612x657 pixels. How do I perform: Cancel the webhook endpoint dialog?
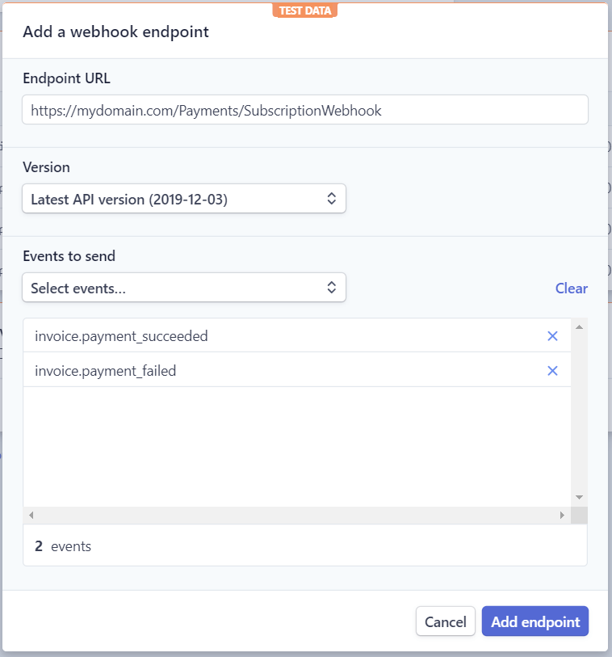(445, 621)
